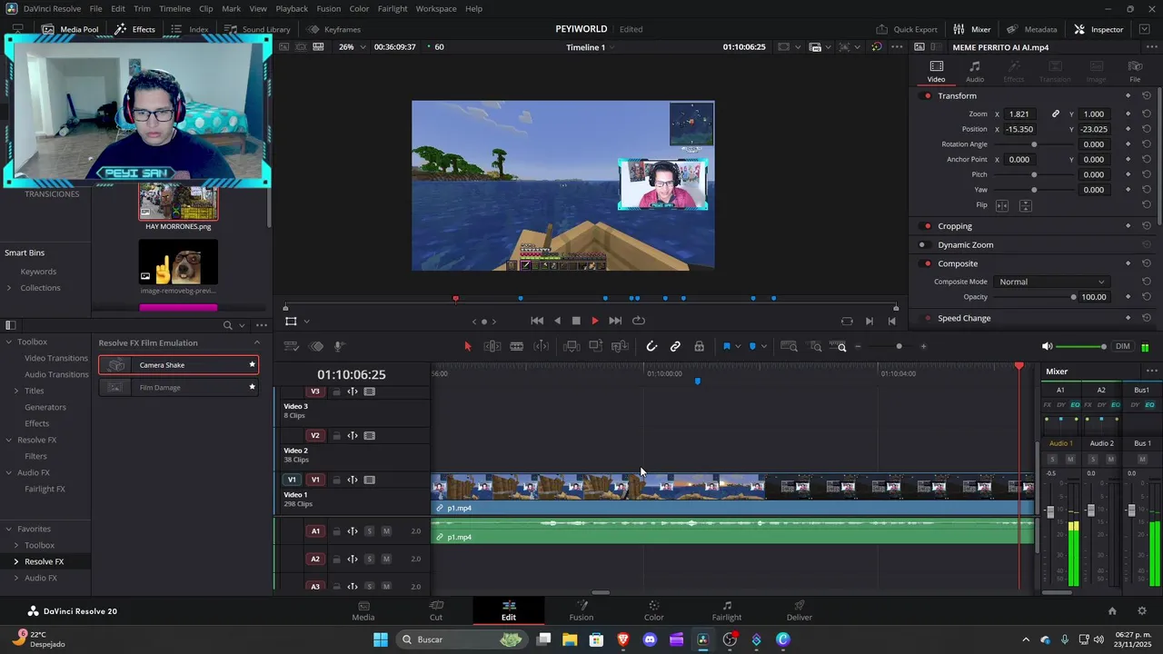The width and height of the screenshot is (1163, 654).
Task: Expand the Toolbox tree in Effects
Action: (9, 342)
